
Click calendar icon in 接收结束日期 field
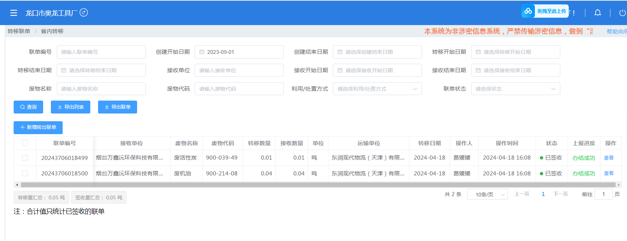click(x=478, y=70)
